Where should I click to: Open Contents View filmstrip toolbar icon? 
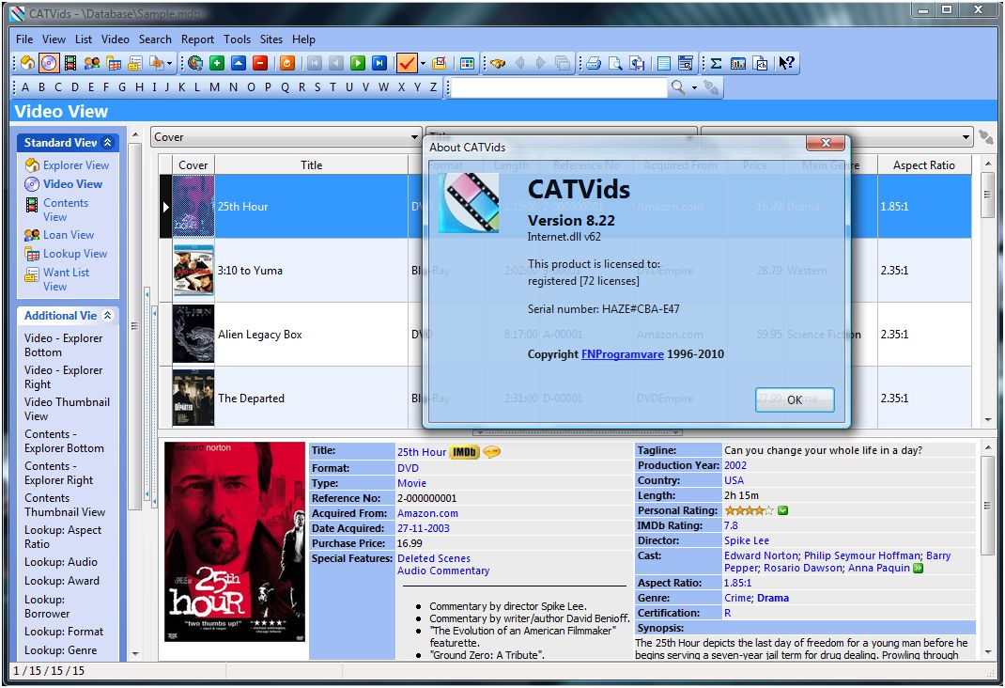[x=70, y=63]
